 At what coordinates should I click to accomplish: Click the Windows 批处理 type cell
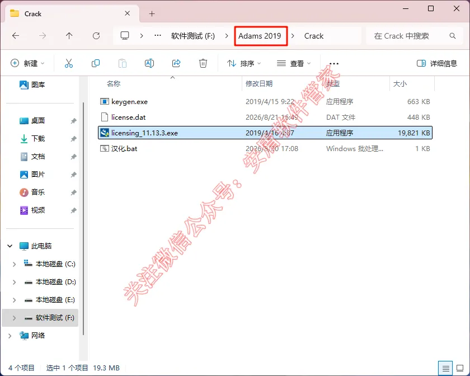[355, 148]
